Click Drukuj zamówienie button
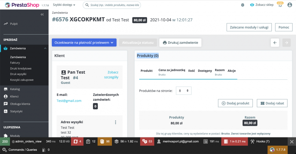The width and height of the screenshot is (296, 154). click(x=180, y=43)
